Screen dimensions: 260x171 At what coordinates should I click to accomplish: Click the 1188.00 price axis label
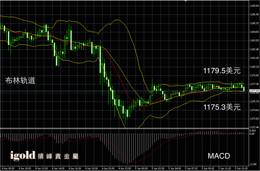(254, 6)
